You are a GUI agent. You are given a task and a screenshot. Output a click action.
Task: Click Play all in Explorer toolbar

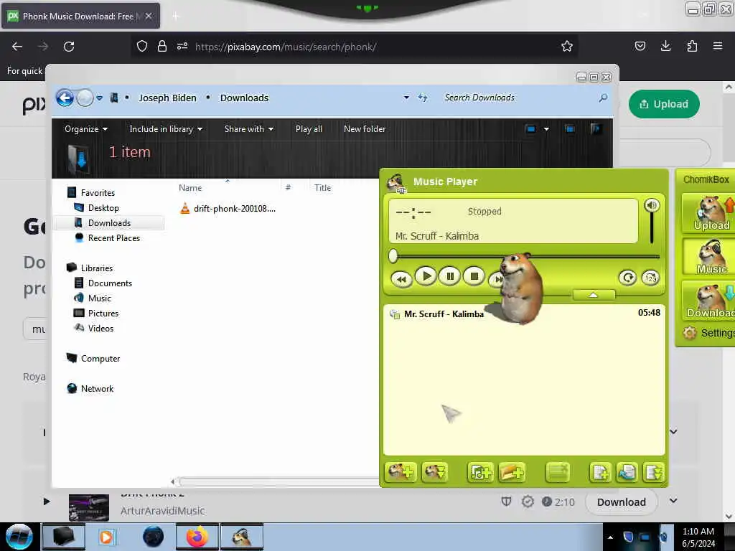309,129
